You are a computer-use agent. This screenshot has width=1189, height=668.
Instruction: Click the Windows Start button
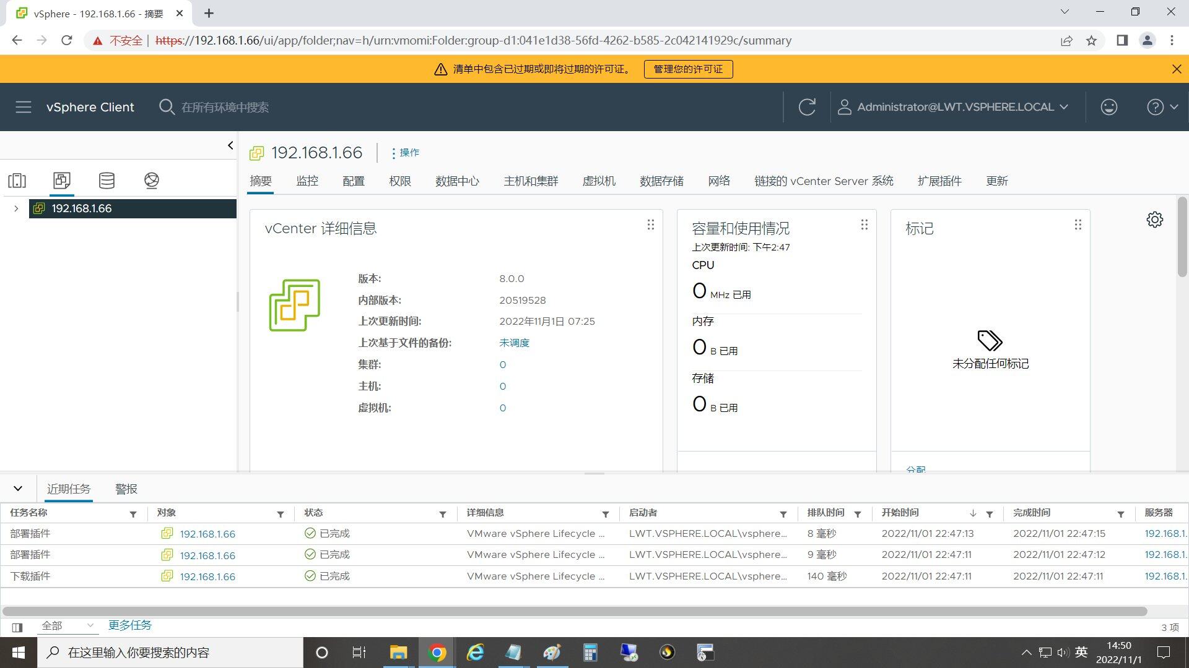tap(19, 653)
